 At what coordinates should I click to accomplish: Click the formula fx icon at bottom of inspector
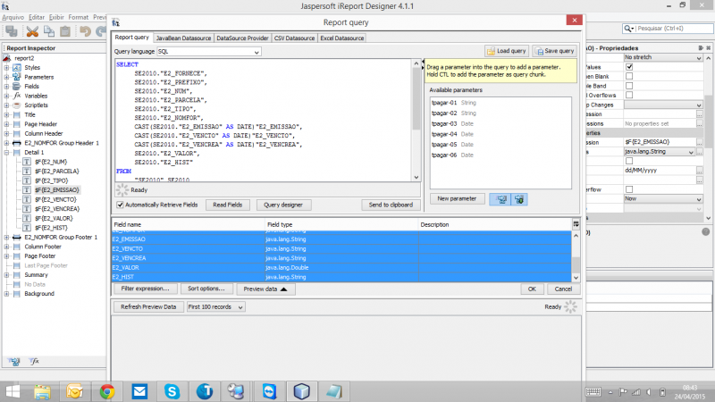point(34,361)
